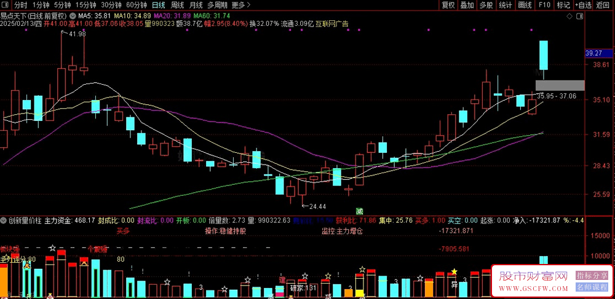Click the 主力资金: 468.17 value
Image resolution: width=615 pixels, height=299 pixels.
[x=70, y=220]
